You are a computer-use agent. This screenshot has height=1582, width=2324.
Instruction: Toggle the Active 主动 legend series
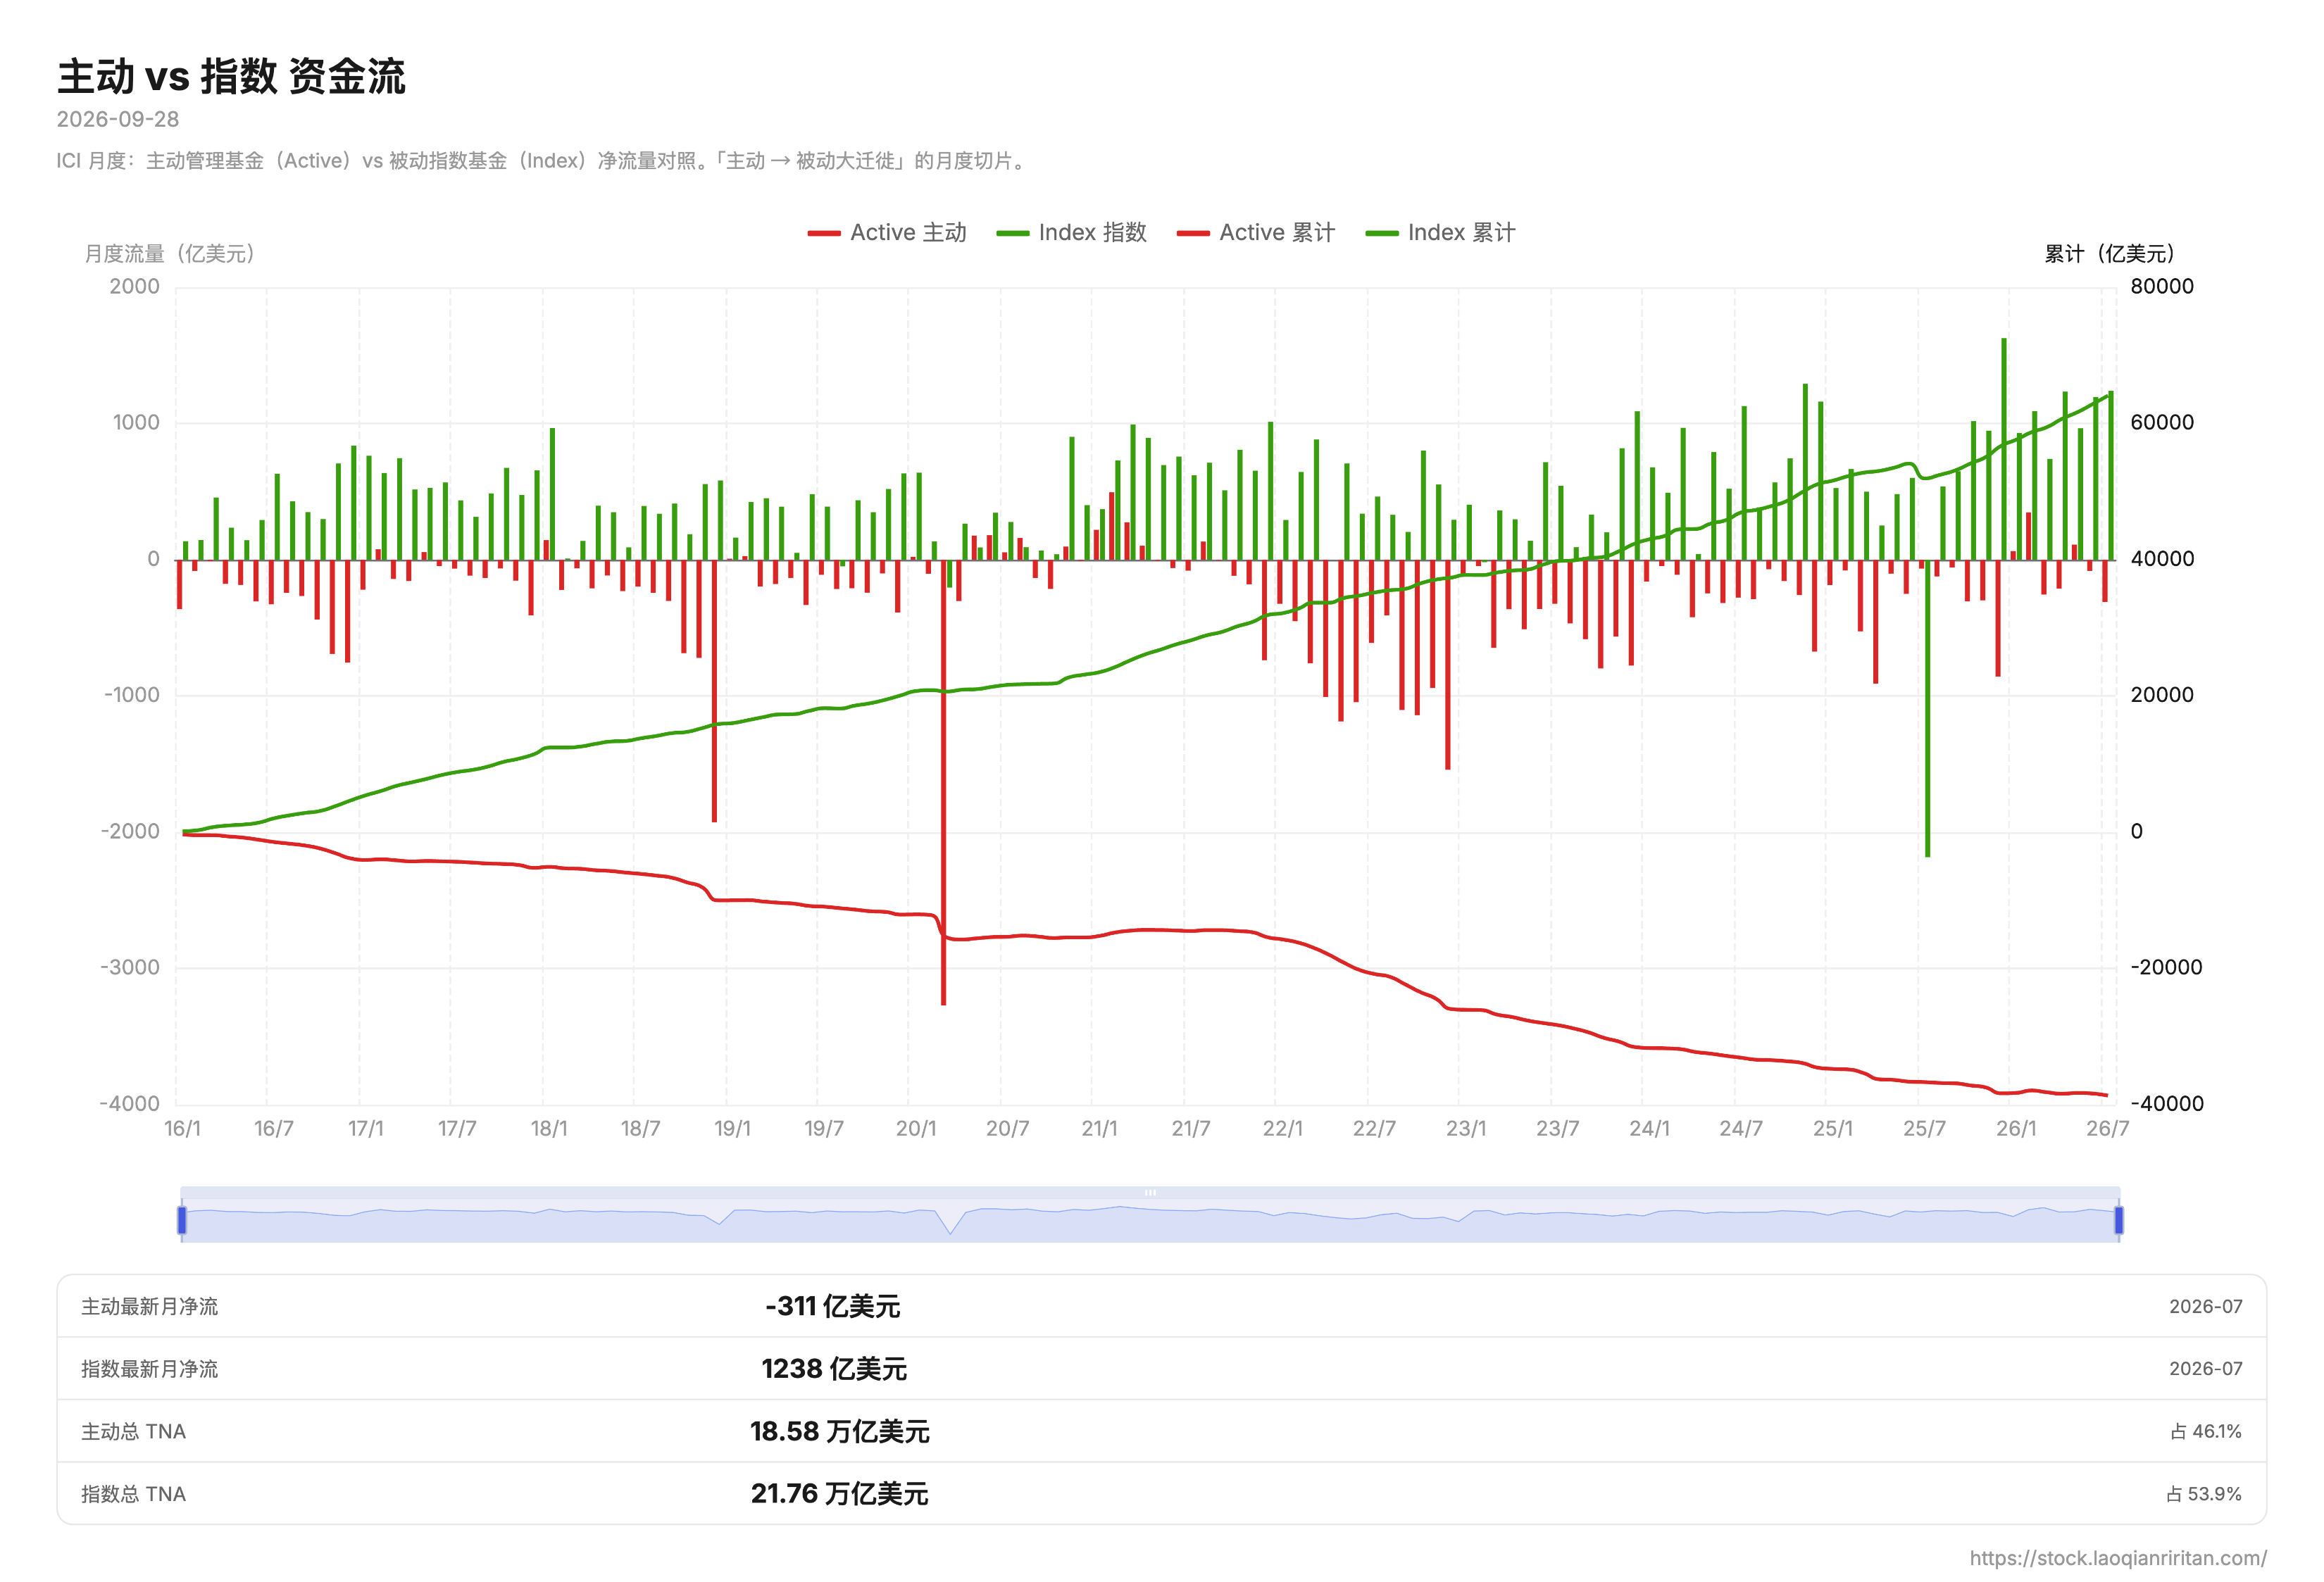tap(886, 233)
